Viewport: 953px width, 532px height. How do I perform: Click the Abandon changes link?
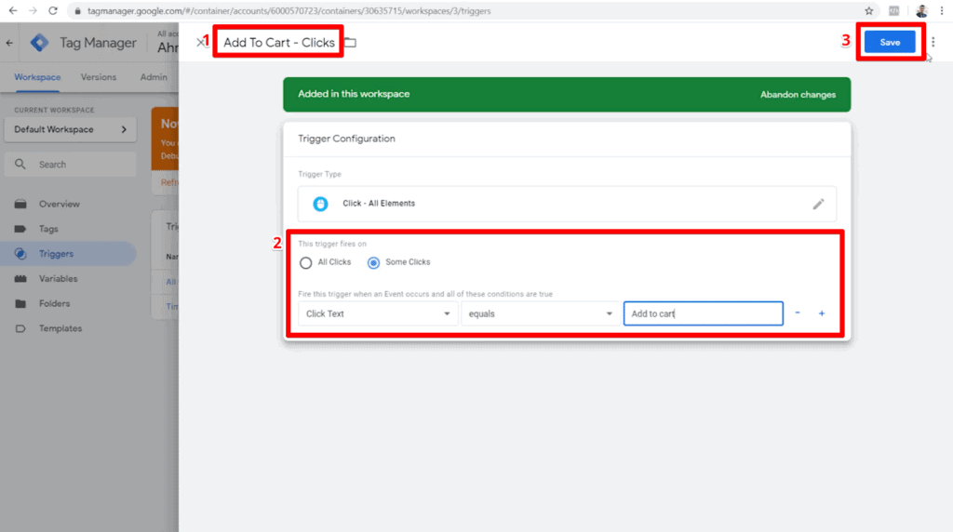coord(798,95)
